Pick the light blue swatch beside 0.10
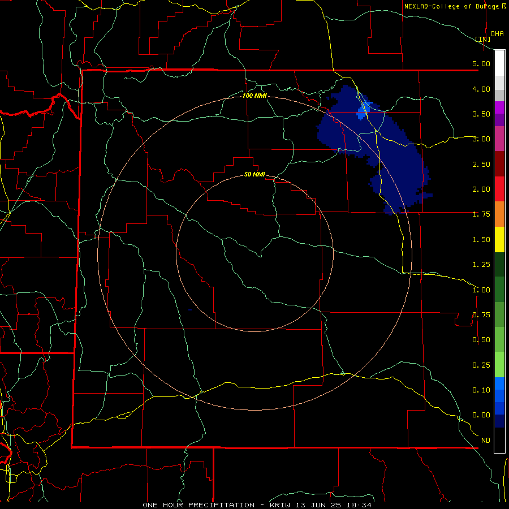Viewport: 509px width, 509px height. (x=499, y=383)
